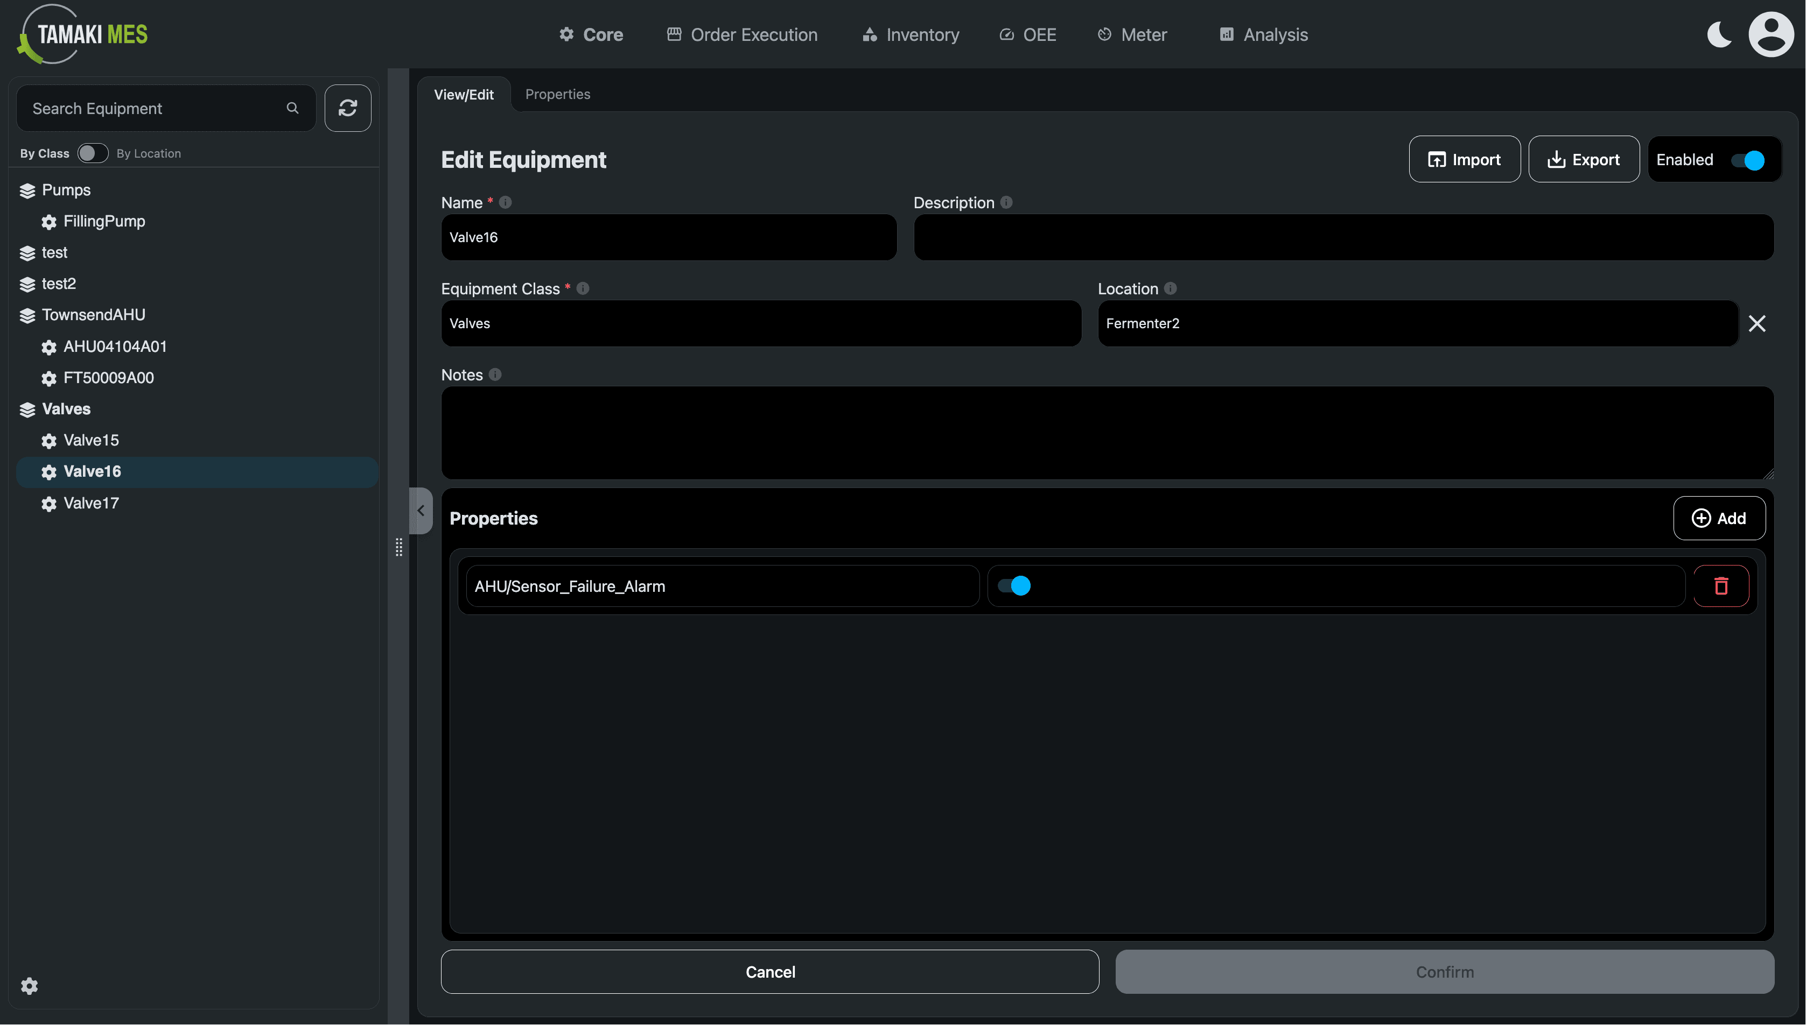The width and height of the screenshot is (1806, 1025).
Task: Click the sidebar resize grip handle
Action: coord(398,547)
